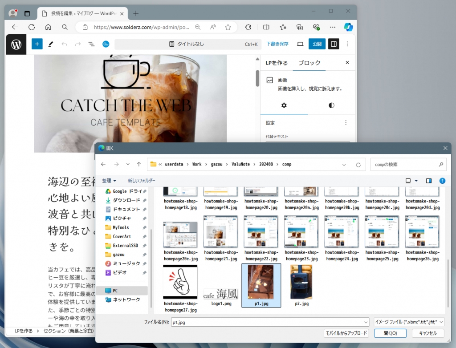Open the preview device icon next to 公開
The height and width of the screenshot is (348, 456).
[x=300, y=44]
